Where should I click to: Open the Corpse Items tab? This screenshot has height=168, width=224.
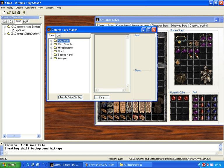(x=123, y=25)
